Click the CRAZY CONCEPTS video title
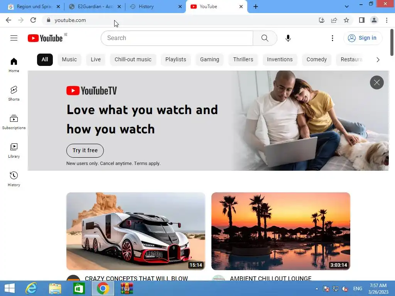This screenshot has height=296, width=395. pyautogui.click(x=136, y=278)
